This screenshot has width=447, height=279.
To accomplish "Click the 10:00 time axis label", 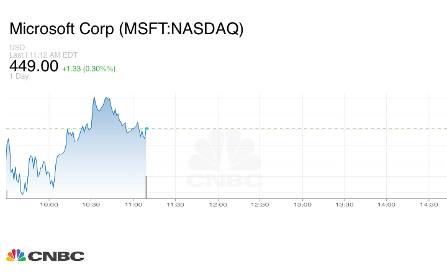I will (49, 205).
